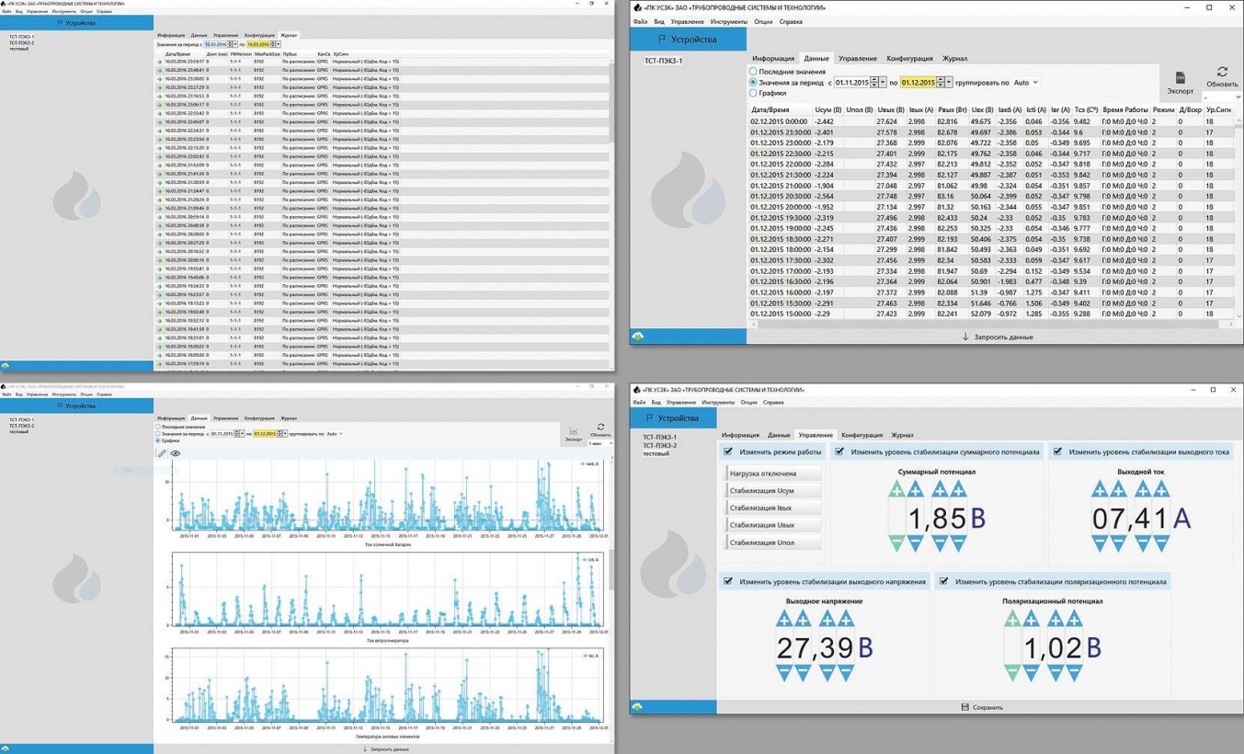This screenshot has height=754, width=1244.
Task: Select Графики radio in data table window
Action: tap(753, 93)
